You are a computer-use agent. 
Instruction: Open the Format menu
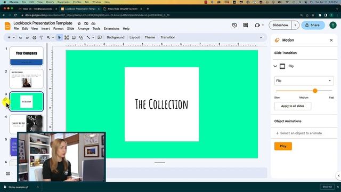(x=58, y=29)
